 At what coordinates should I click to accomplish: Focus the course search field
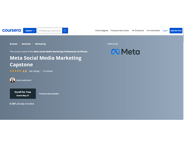tap(50, 31)
